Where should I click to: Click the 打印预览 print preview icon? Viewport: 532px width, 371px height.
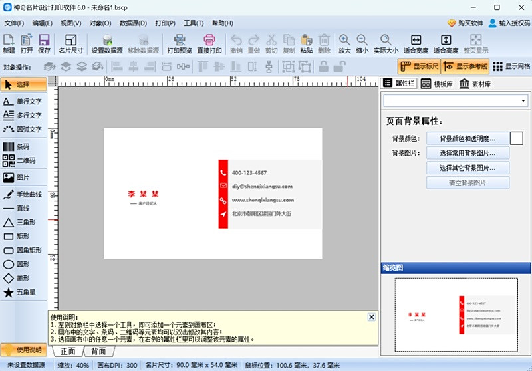point(179,43)
